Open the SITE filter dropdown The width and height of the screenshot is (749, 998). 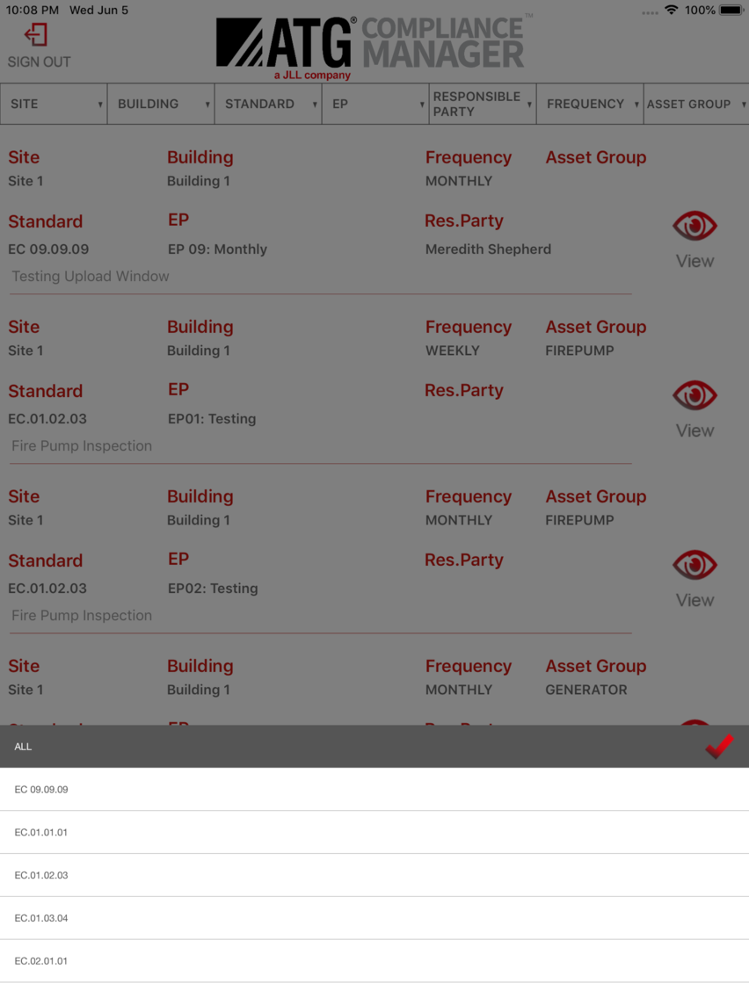[54, 104]
